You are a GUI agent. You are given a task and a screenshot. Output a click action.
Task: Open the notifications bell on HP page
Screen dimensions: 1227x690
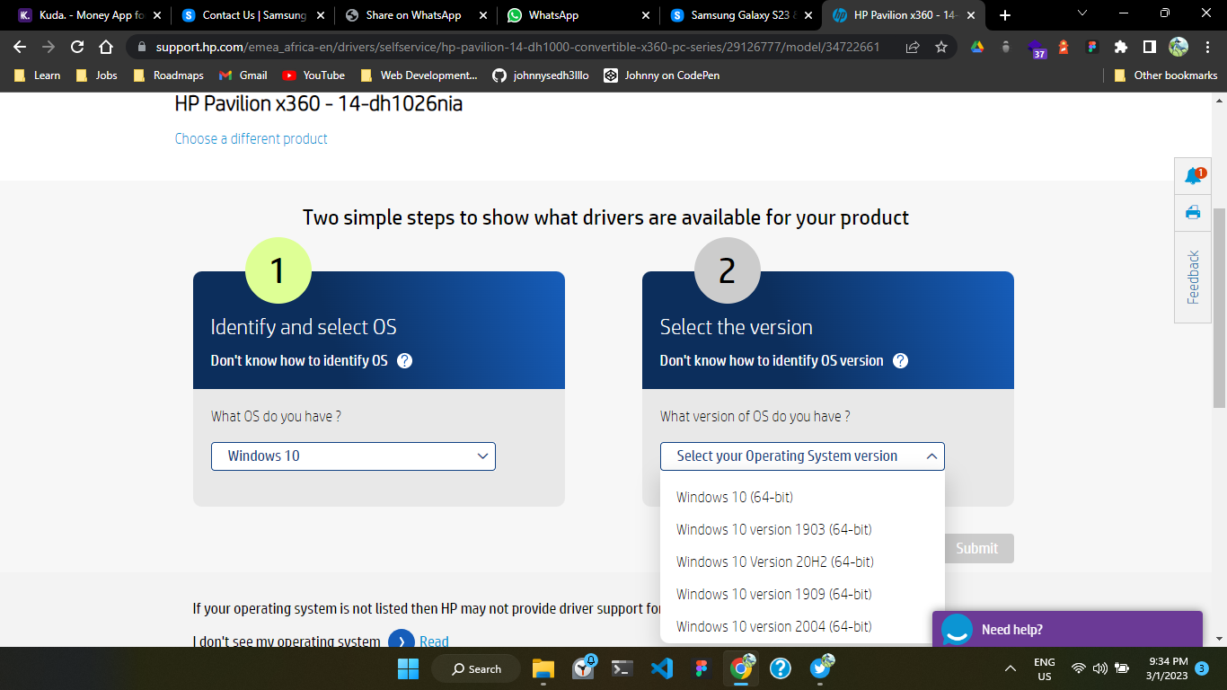[1194, 175]
